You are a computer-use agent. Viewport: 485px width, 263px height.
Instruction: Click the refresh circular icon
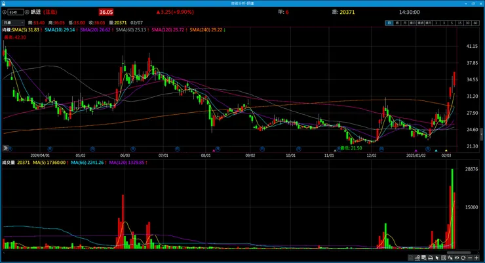coord(463,258)
